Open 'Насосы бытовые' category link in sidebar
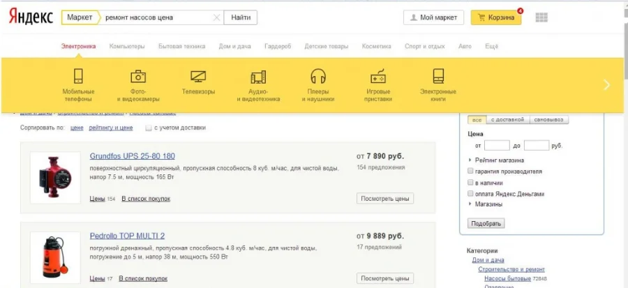The image size is (628, 288). tap(507, 279)
